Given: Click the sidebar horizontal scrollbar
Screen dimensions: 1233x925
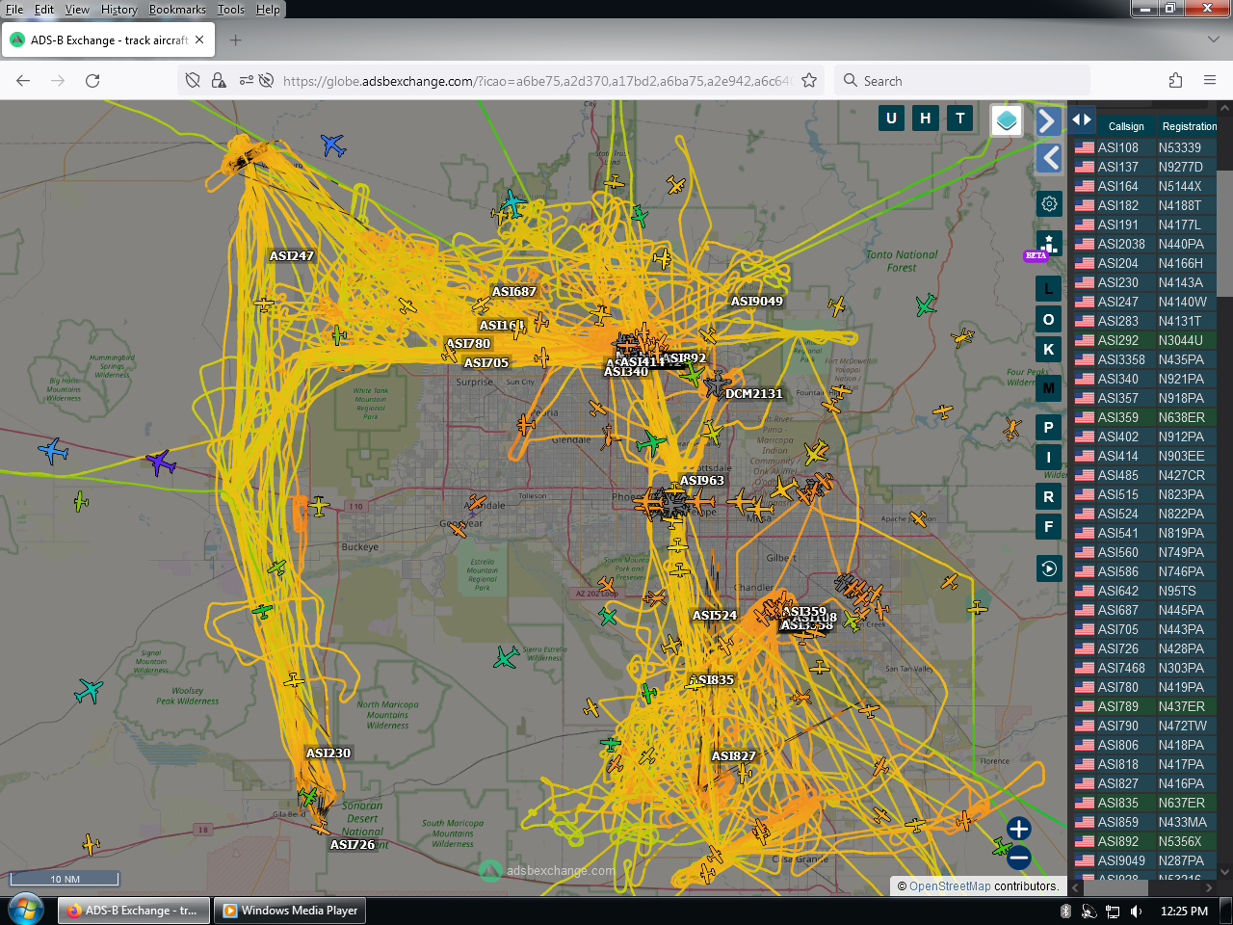Looking at the screenshot, I should coord(1117,888).
